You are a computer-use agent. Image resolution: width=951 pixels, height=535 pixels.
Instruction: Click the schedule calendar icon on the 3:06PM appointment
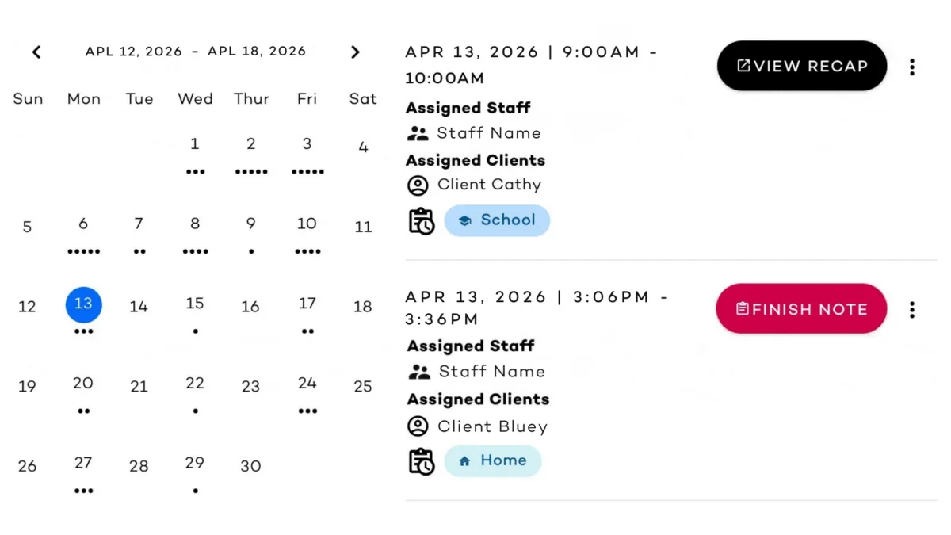[421, 460]
